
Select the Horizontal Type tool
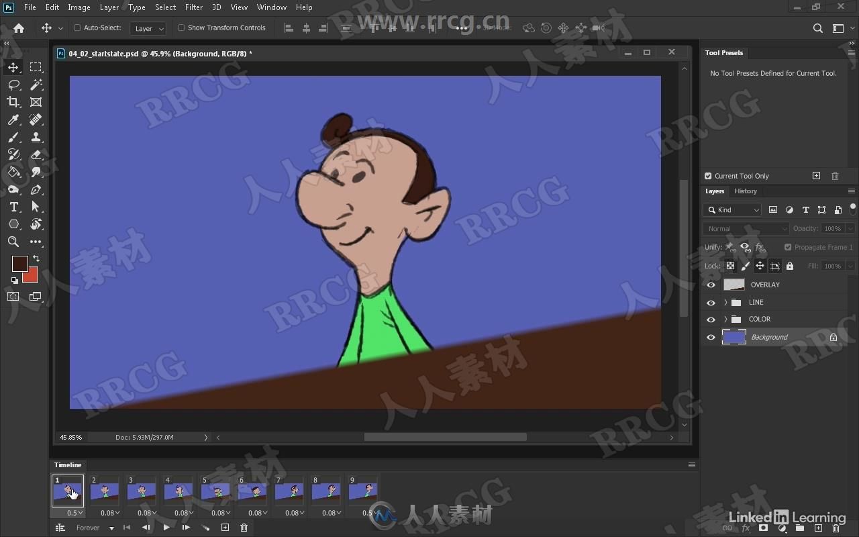(13, 207)
